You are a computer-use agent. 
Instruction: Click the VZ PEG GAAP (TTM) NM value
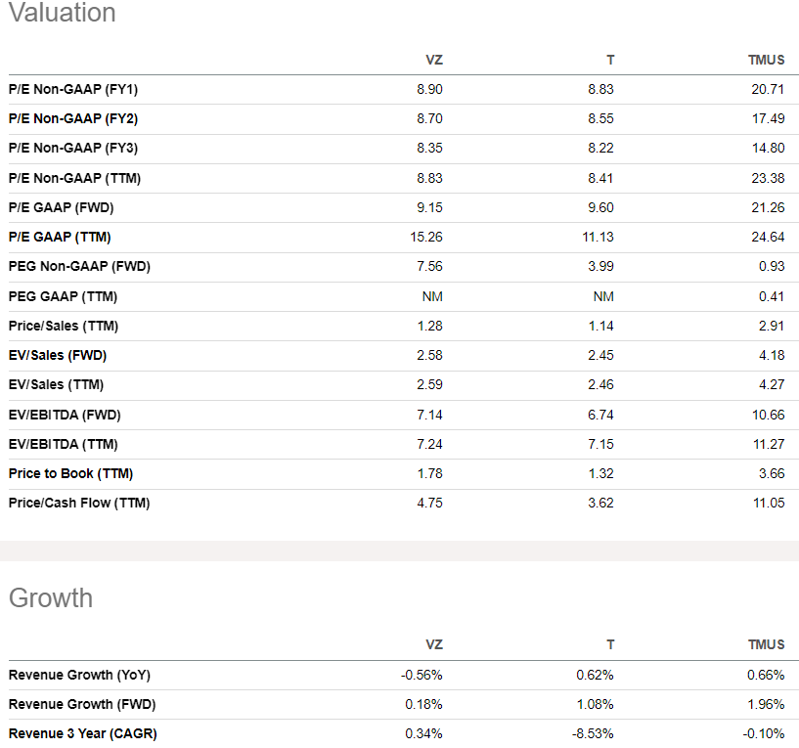[x=433, y=296]
